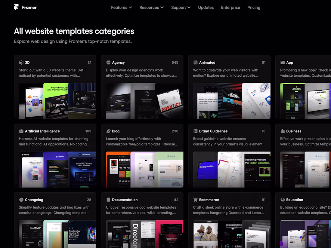Select the Blog pen icon
Viewport: 331px width, 248px height.
[108, 131]
